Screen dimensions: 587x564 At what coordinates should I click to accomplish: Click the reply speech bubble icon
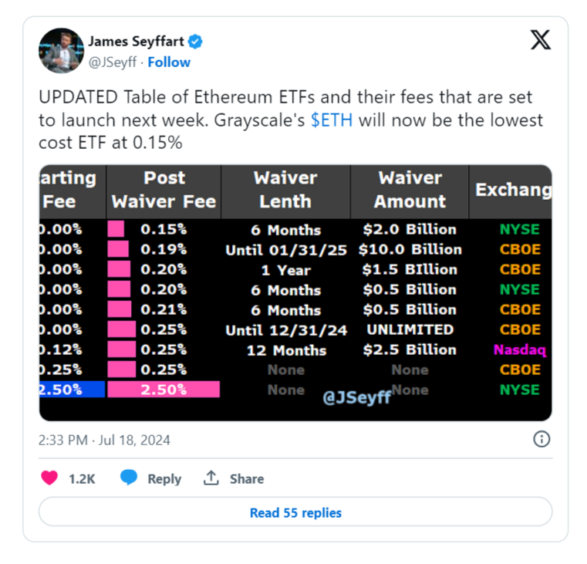coord(129,478)
